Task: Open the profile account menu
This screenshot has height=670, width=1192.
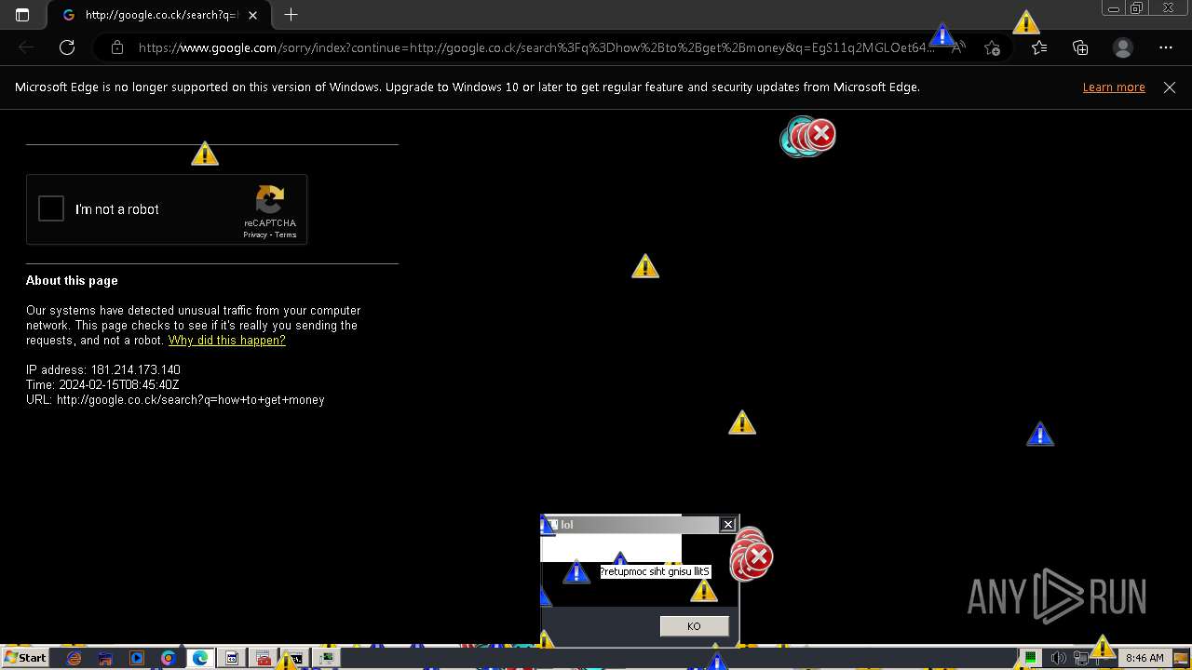Action: [1123, 47]
